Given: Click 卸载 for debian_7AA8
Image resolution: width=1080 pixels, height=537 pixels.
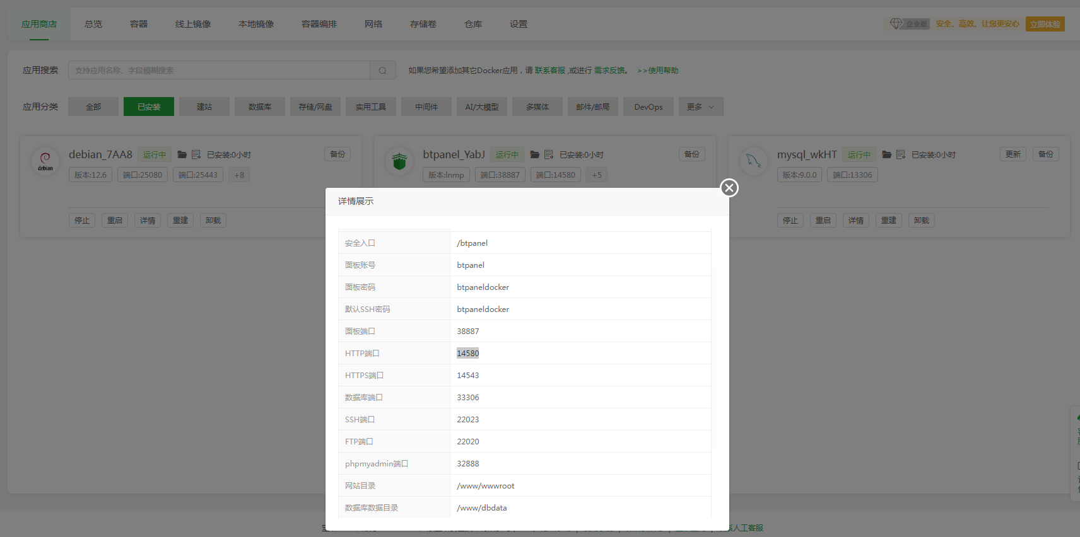Looking at the screenshot, I should [213, 221].
